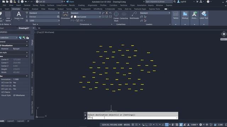Add a new layout with plus button

pyautogui.click(x=28, y=121)
